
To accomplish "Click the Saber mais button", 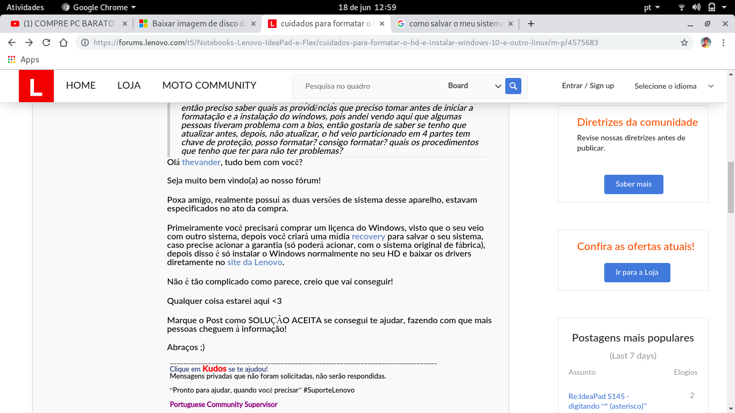I will [633, 184].
